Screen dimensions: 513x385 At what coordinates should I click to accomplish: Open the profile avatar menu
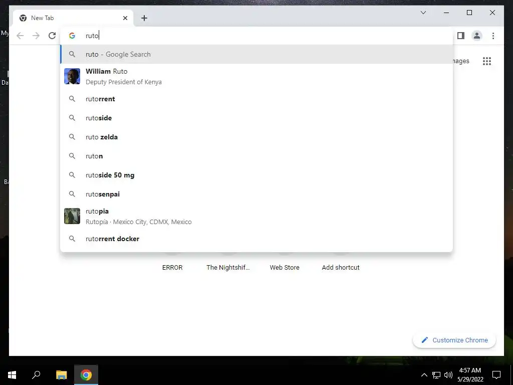coord(477,36)
